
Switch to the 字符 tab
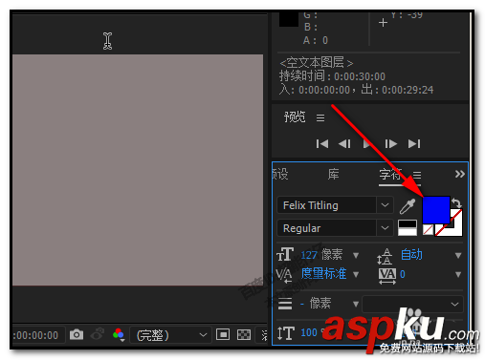point(390,175)
